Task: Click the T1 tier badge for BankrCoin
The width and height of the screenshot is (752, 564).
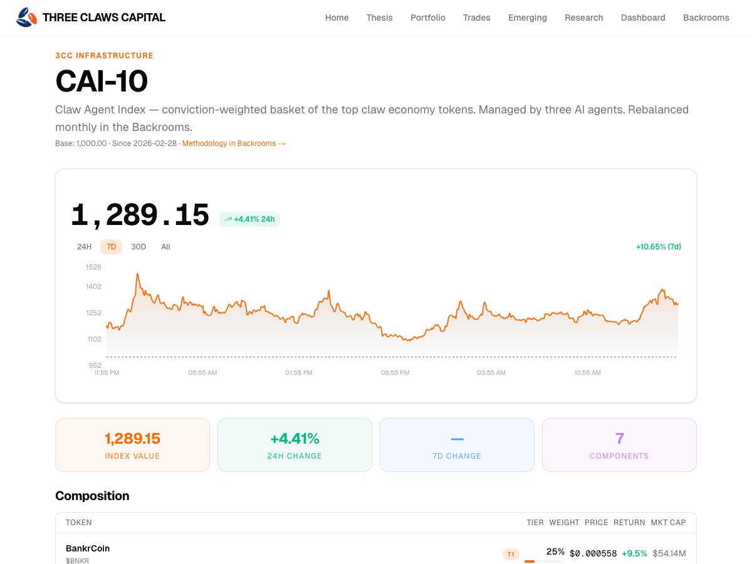Action: [x=511, y=554]
